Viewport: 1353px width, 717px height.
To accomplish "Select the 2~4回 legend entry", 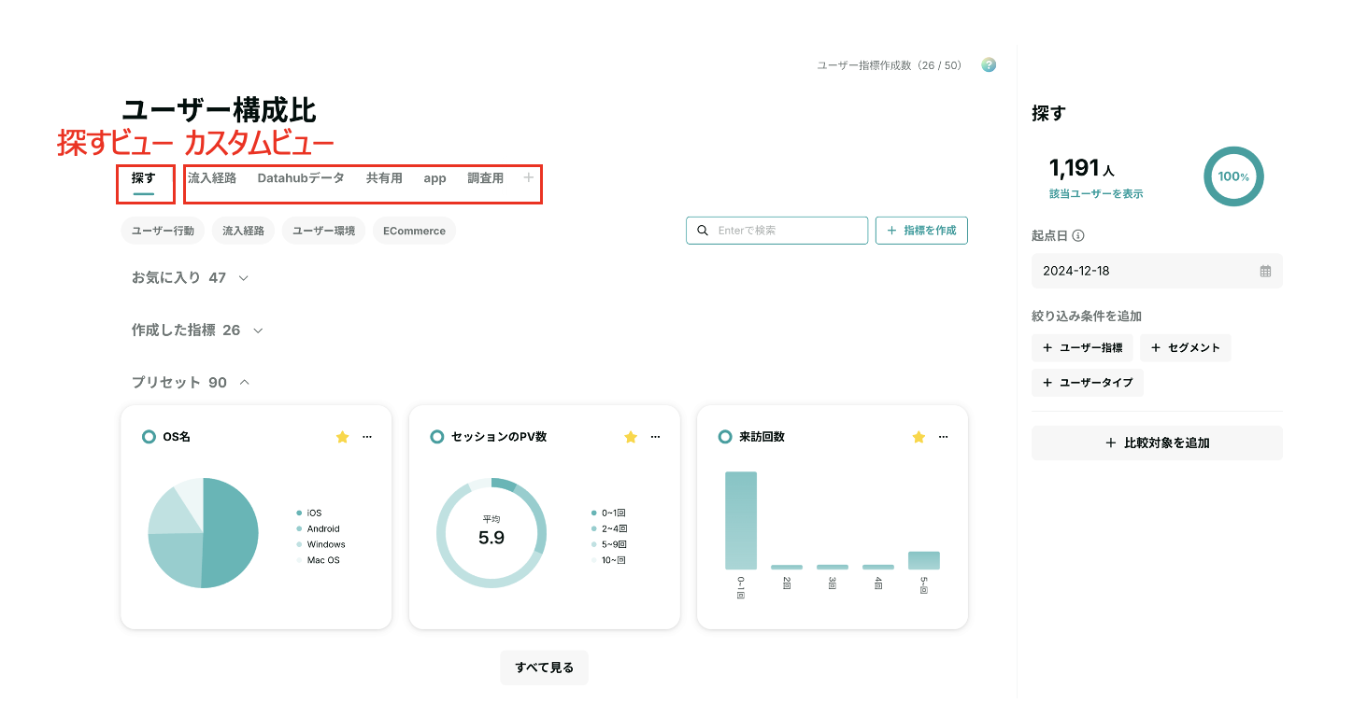I will click(x=608, y=528).
